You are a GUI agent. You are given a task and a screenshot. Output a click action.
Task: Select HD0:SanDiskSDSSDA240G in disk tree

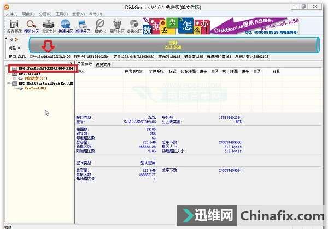pyautogui.click(x=45, y=68)
